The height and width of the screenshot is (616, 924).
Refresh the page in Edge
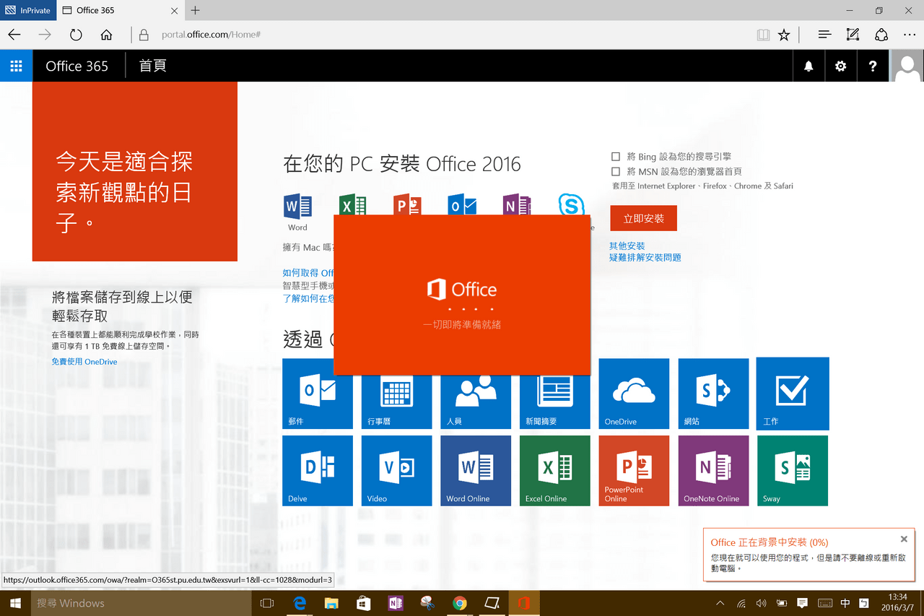76,35
